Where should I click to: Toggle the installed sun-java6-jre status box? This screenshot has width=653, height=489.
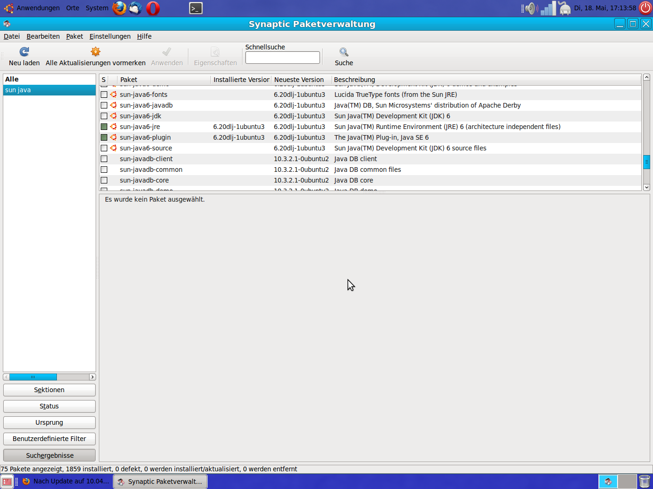click(x=104, y=127)
